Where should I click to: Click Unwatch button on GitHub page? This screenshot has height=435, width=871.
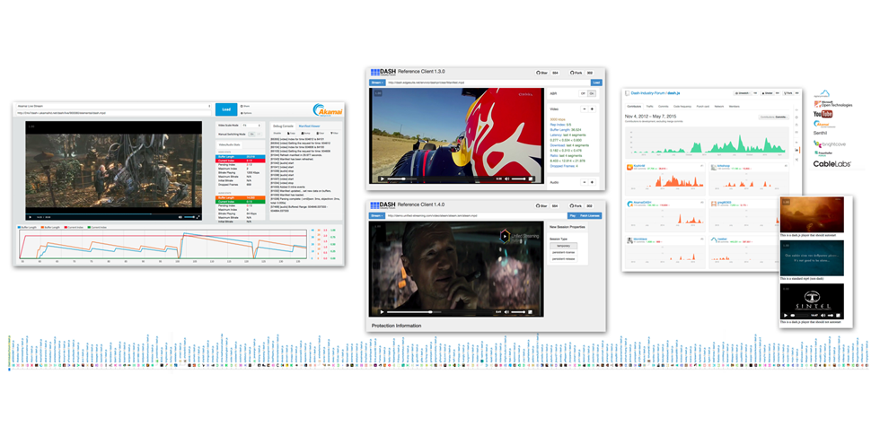(x=743, y=93)
